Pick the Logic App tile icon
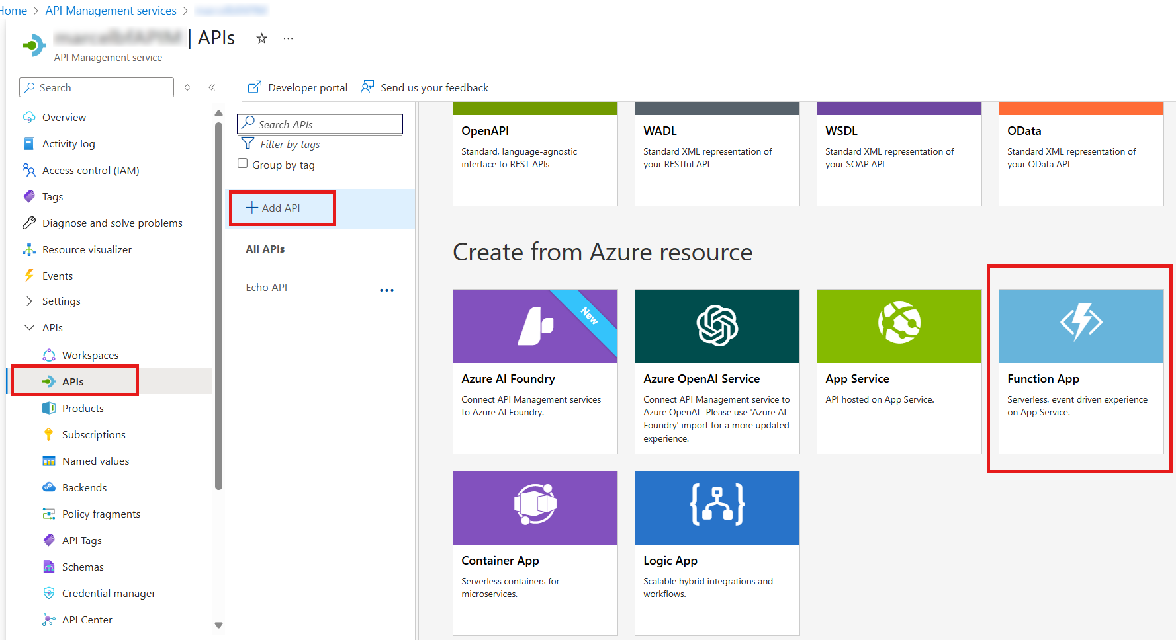The height and width of the screenshot is (640, 1176). tap(717, 504)
